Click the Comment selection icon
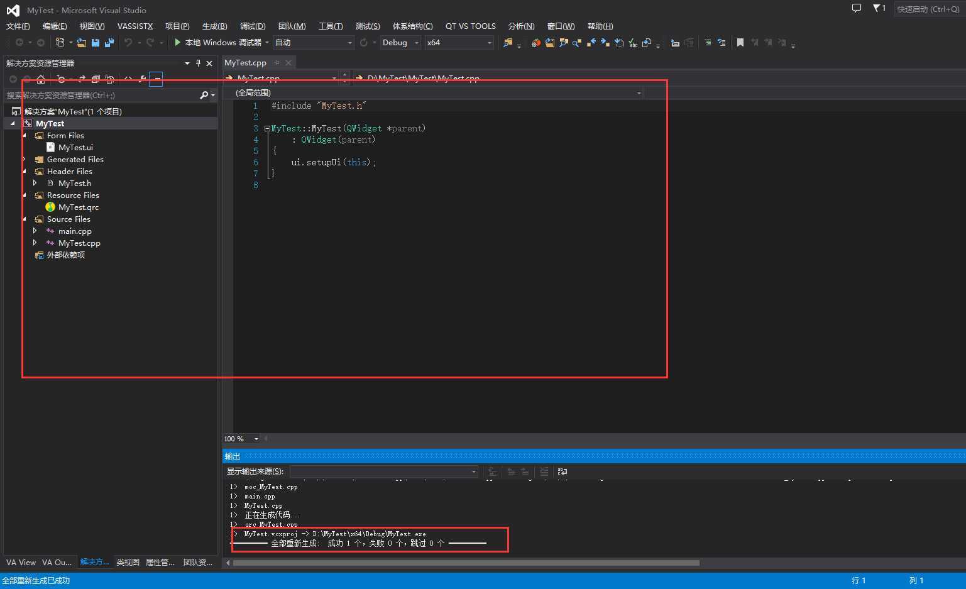The height and width of the screenshot is (589, 966). coord(708,43)
